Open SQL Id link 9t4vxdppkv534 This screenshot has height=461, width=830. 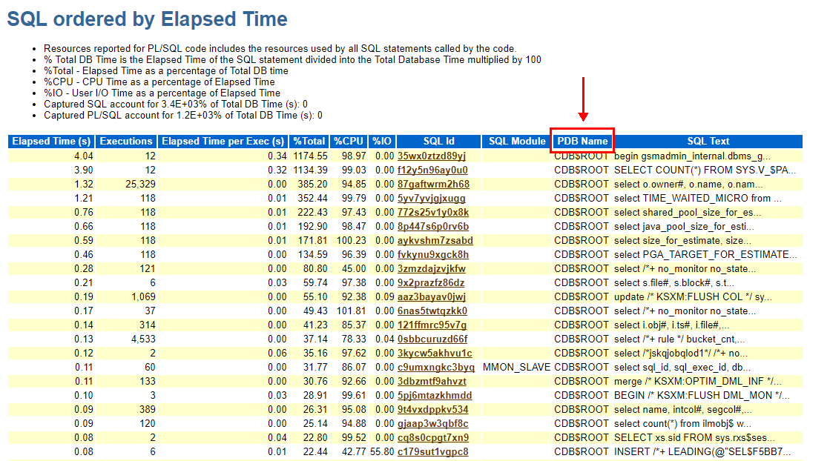tap(433, 409)
